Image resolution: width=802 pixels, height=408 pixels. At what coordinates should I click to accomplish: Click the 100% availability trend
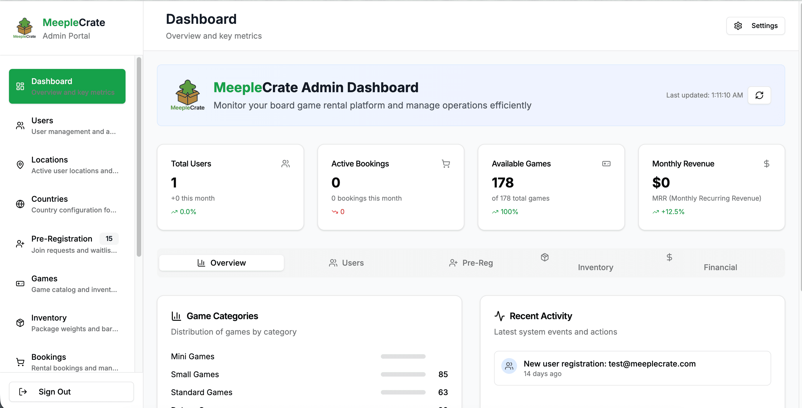(x=505, y=212)
